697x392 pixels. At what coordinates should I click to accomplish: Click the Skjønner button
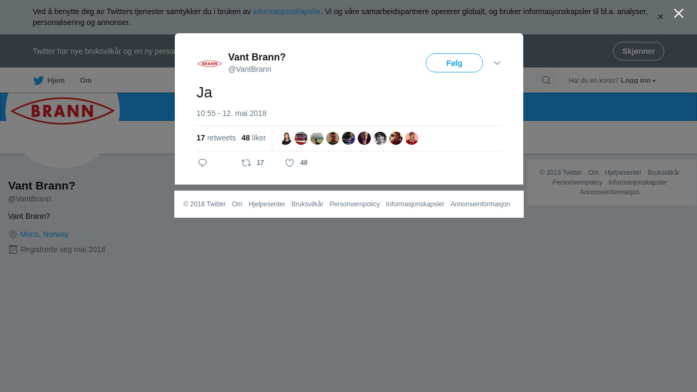(x=638, y=51)
